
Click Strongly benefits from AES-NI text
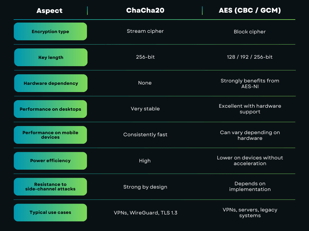click(x=250, y=84)
